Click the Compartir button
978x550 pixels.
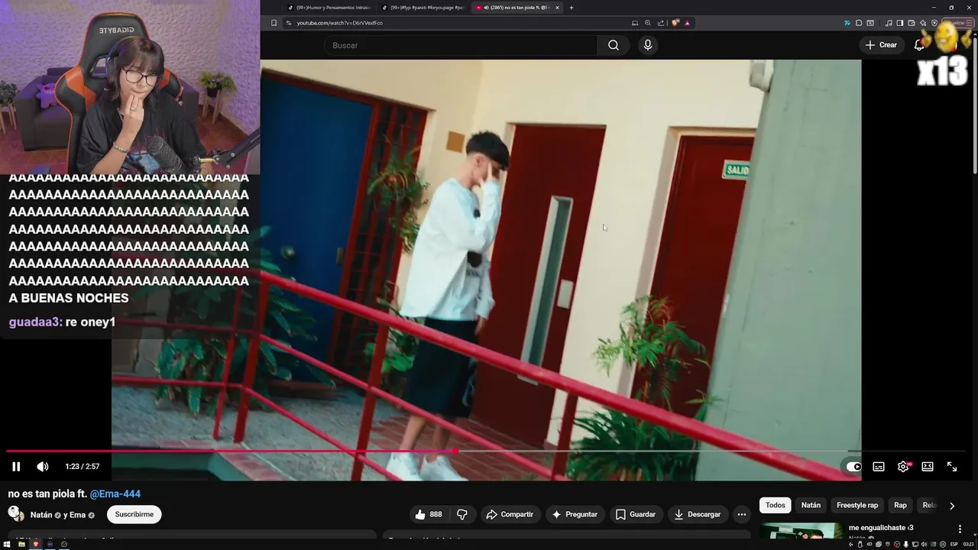(x=510, y=515)
